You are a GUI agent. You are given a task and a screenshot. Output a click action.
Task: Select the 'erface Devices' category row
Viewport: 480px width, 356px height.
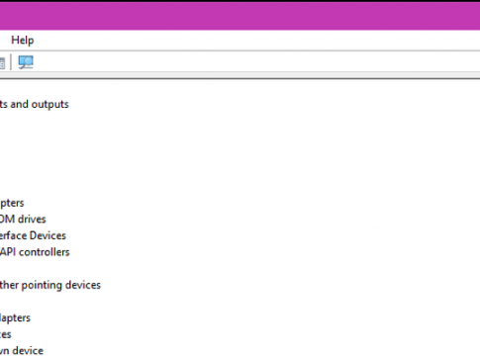point(33,235)
